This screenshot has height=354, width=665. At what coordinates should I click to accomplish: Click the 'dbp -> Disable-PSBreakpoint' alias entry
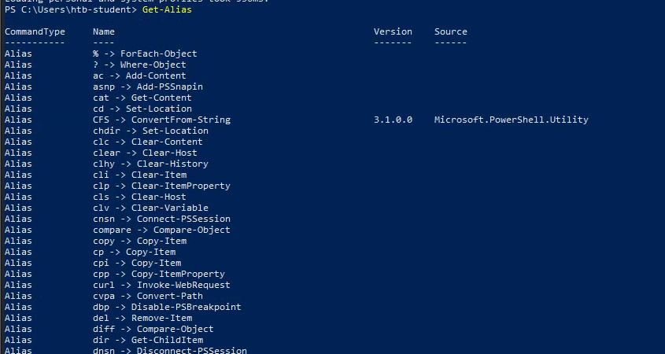pyautogui.click(x=167, y=307)
